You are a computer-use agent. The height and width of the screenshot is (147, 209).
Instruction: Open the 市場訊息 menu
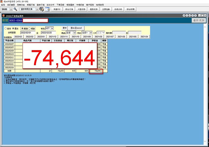80,5
